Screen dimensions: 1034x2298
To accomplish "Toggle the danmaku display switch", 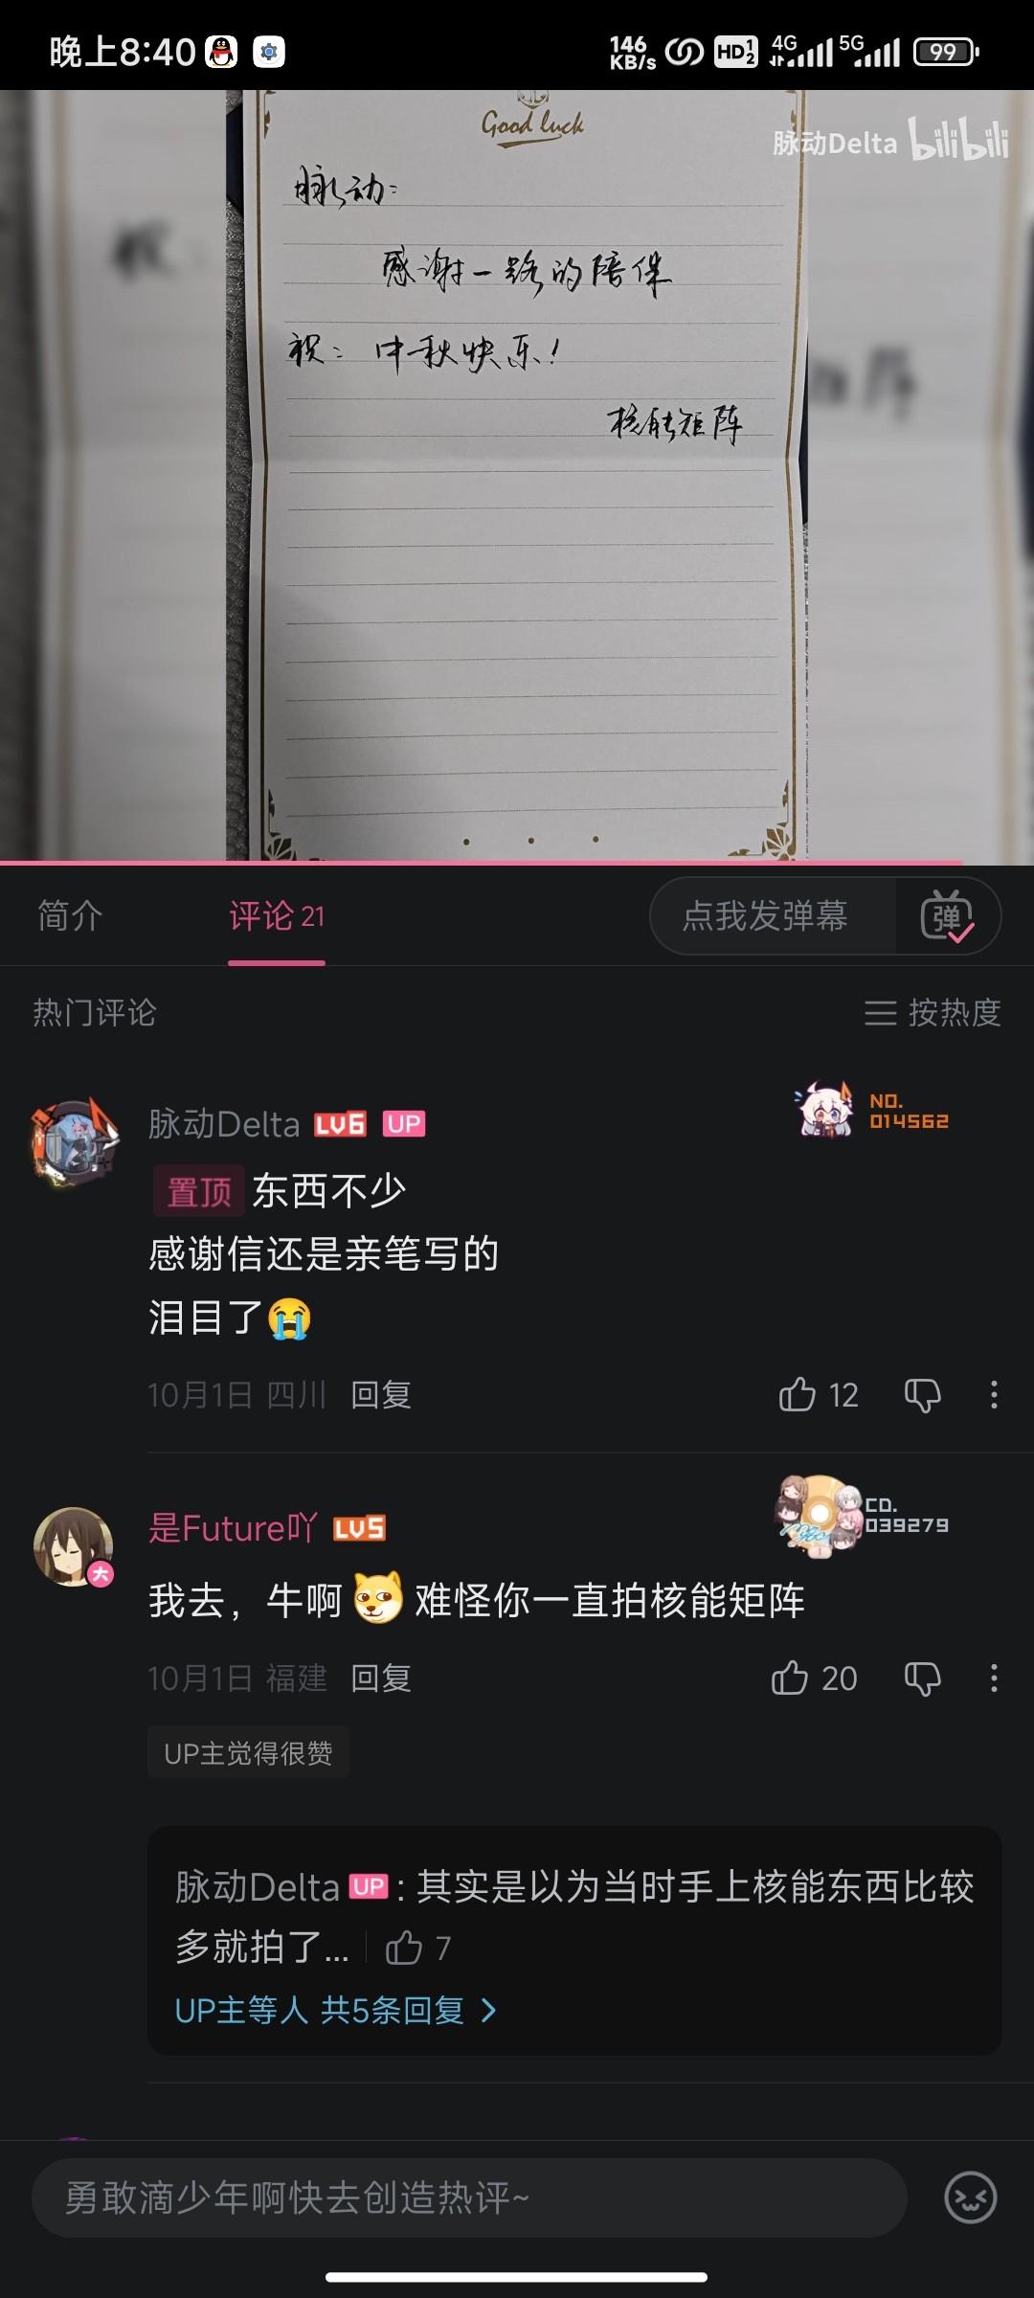I will click(947, 916).
